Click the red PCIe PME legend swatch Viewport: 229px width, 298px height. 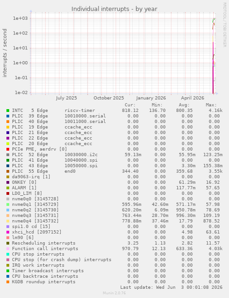(x=8, y=149)
